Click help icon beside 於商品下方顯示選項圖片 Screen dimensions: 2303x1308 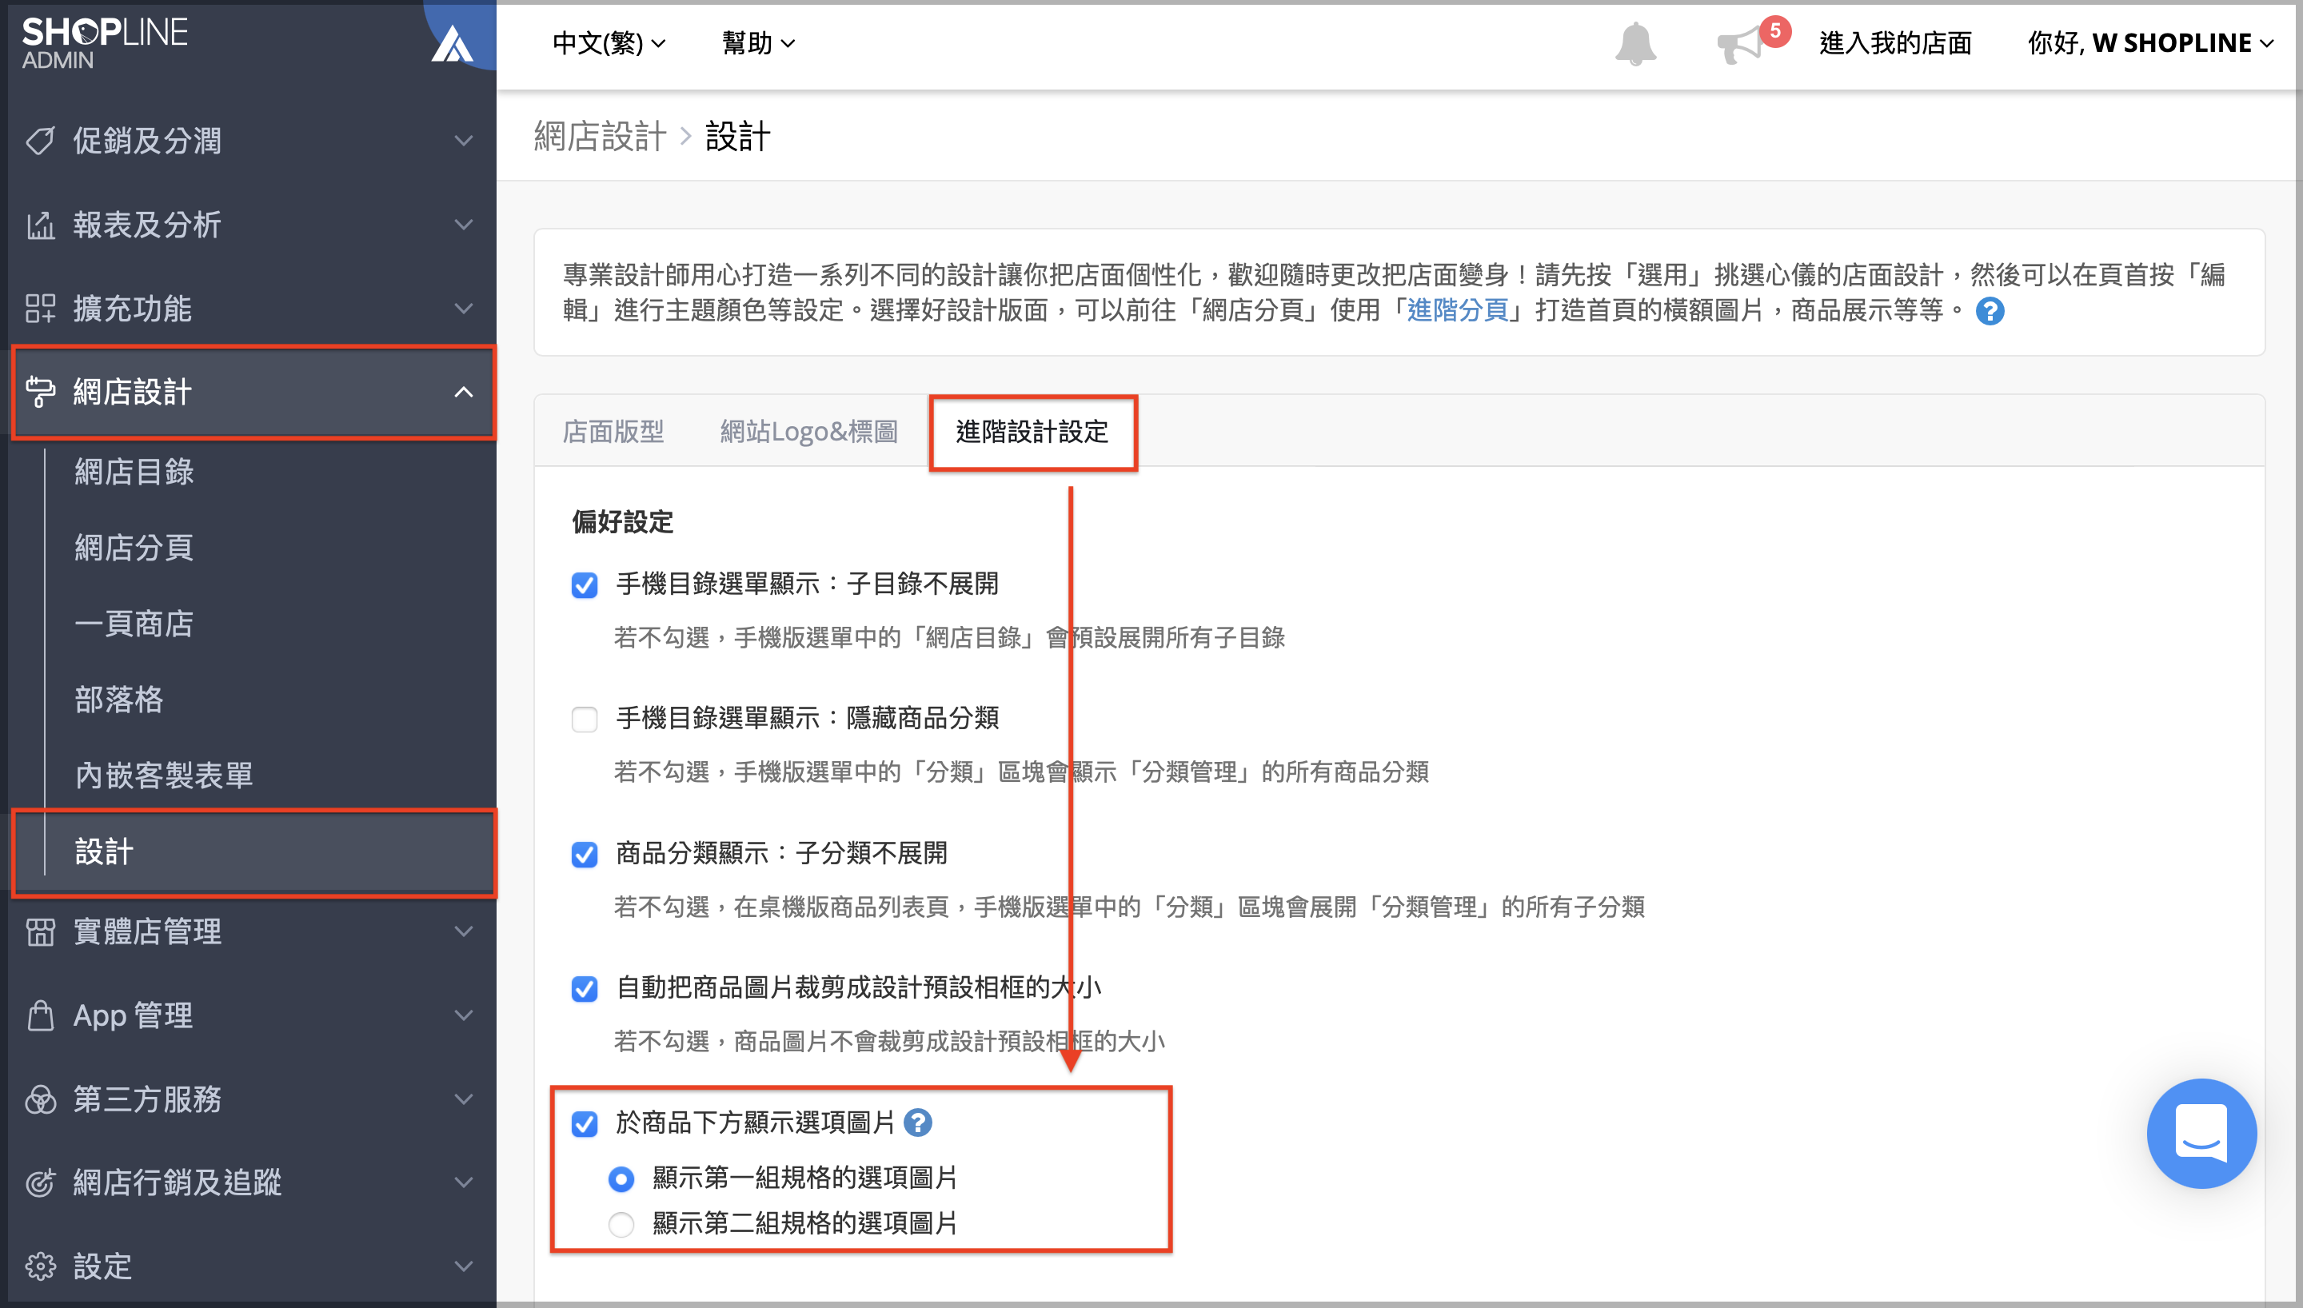click(x=917, y=1122)
